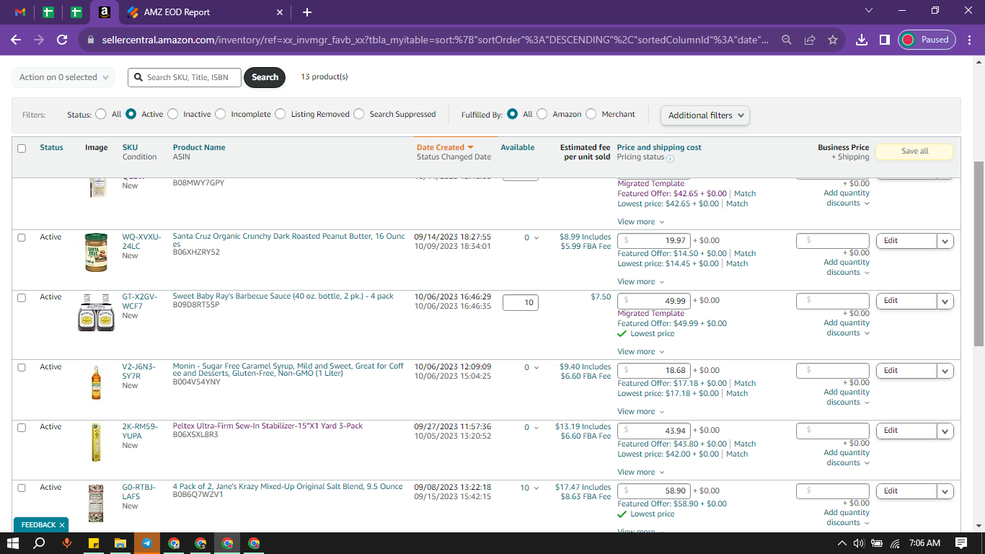Image resolution: width=985 pixels, height=554 pixels.
Task: Select the Incomplete status filter
Action: point(220,114)
